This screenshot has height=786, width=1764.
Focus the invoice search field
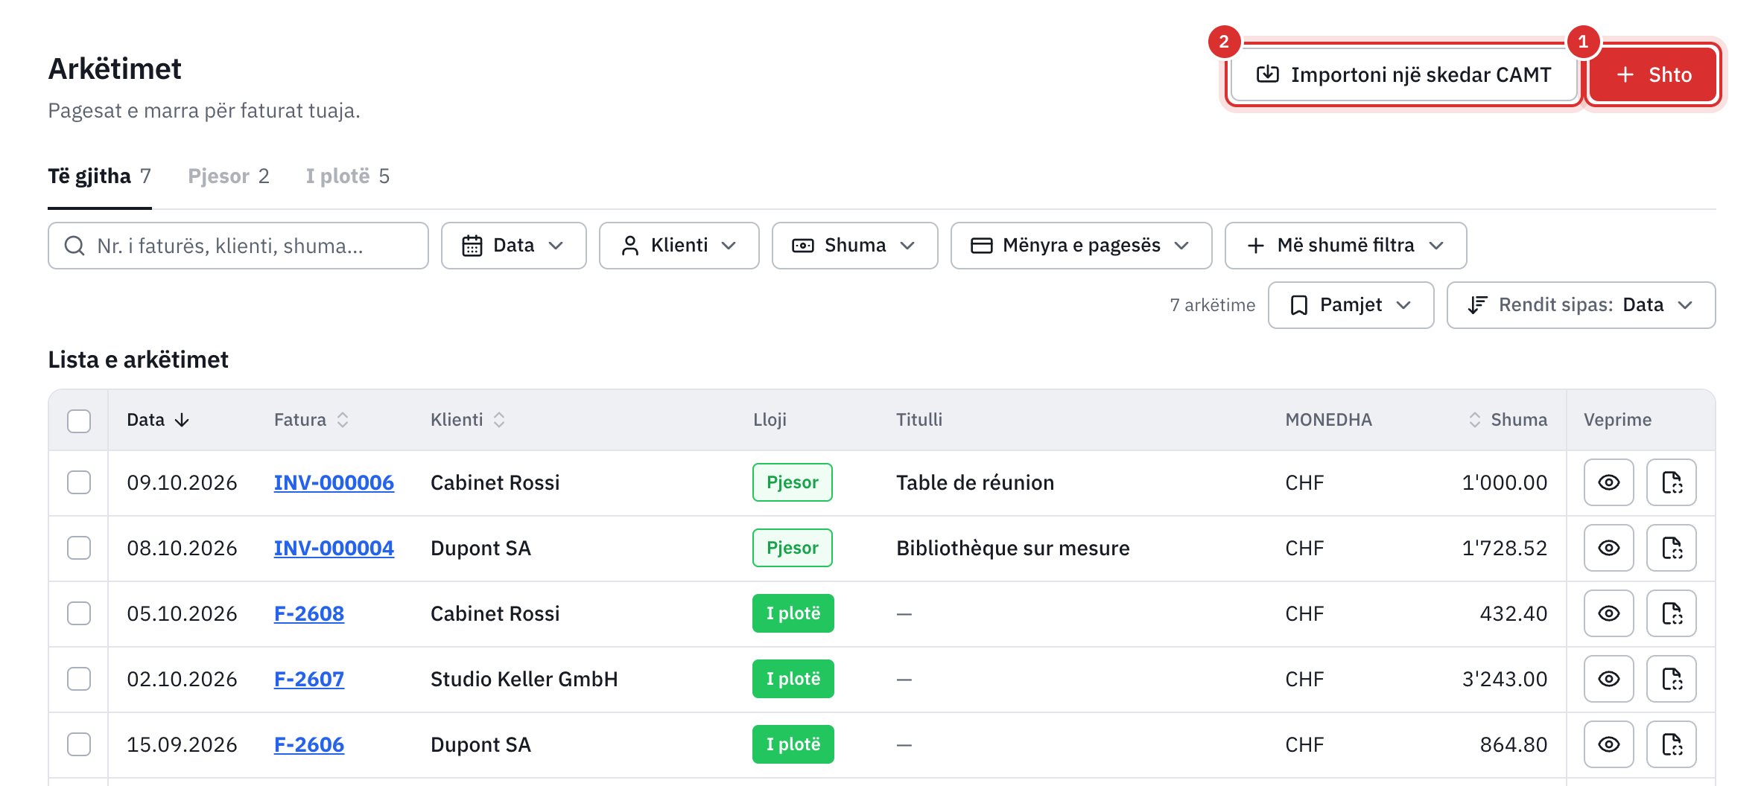pyautogui.click(x=238, y=246)
